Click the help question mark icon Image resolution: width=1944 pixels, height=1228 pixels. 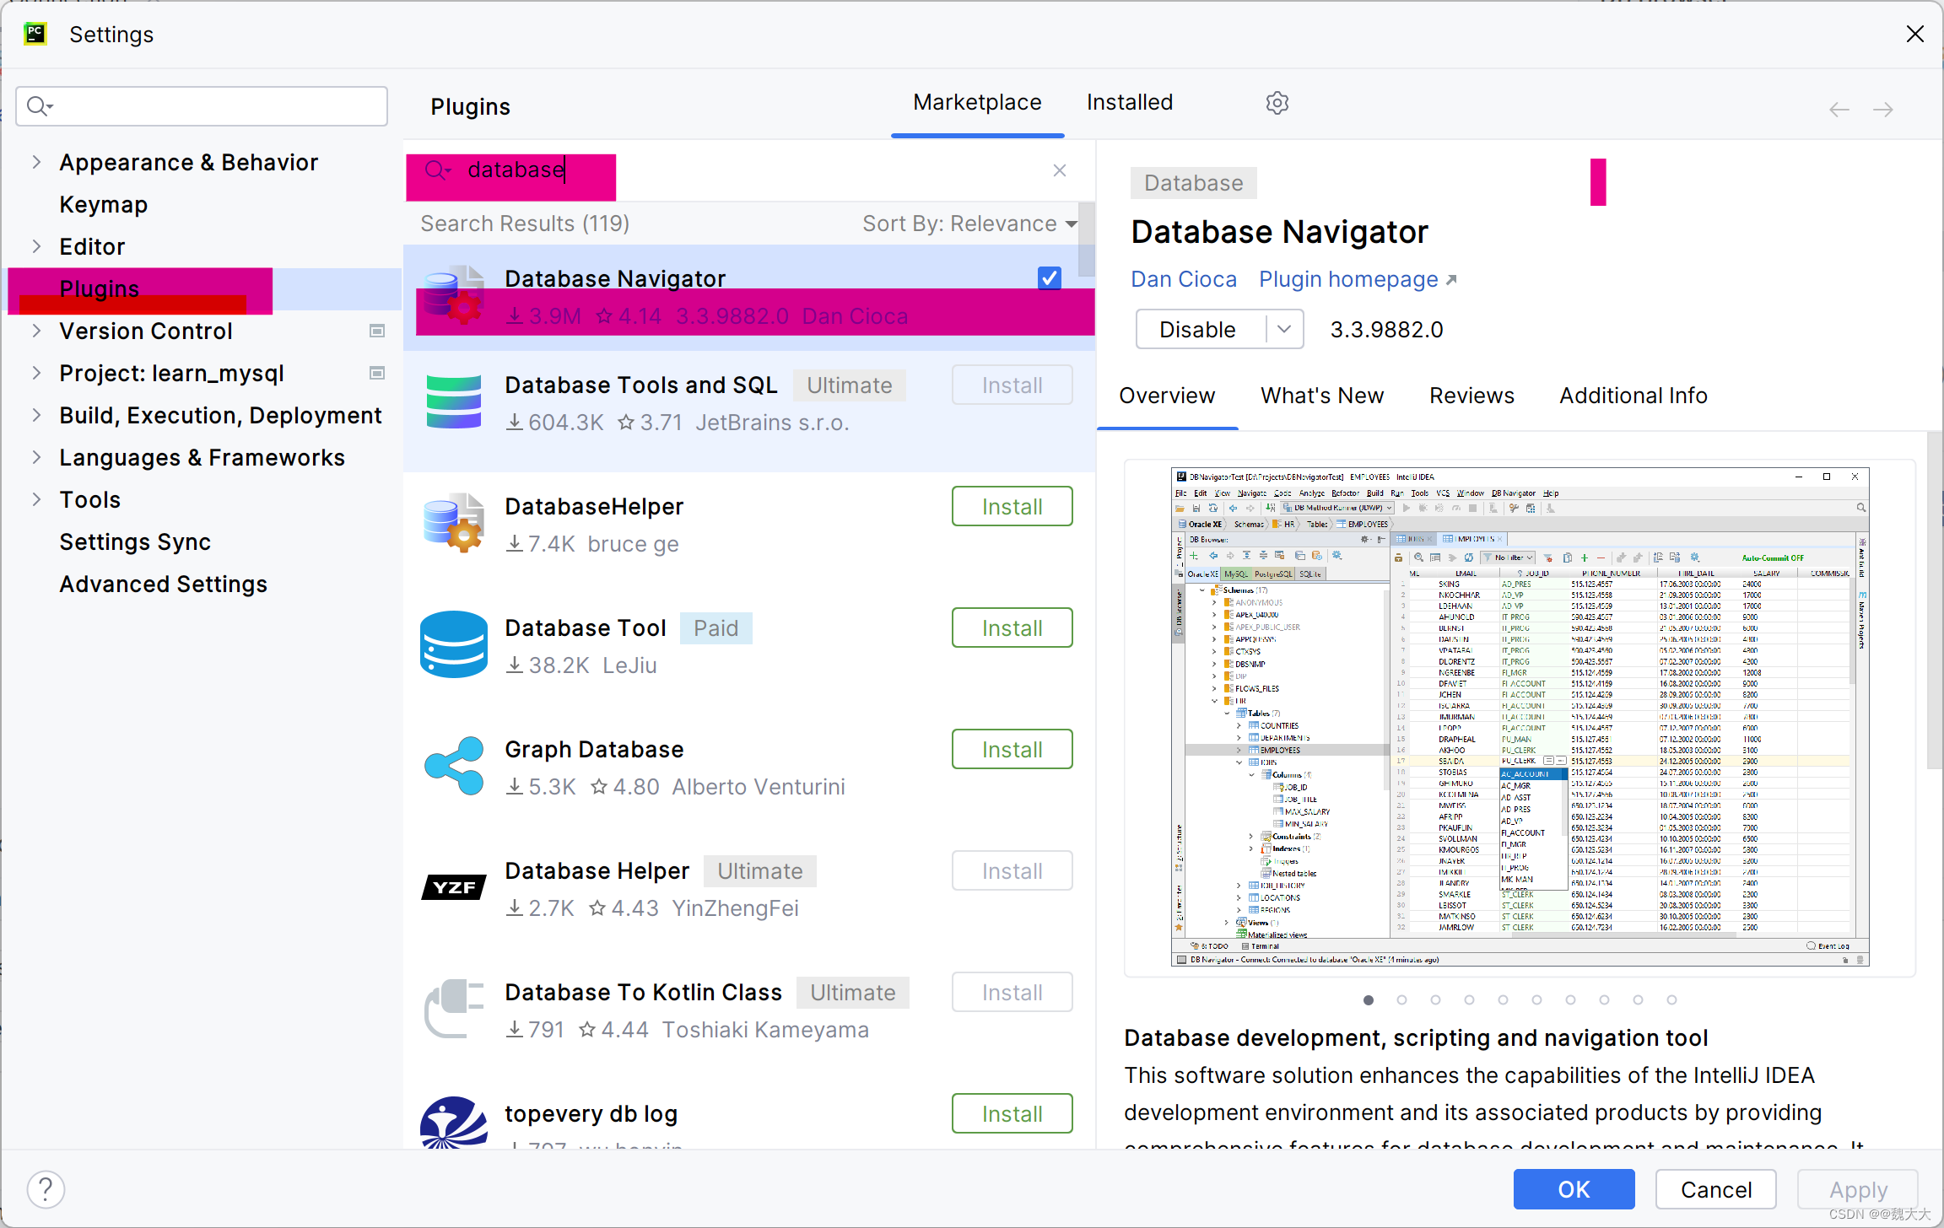click(x=46, y=1189)
